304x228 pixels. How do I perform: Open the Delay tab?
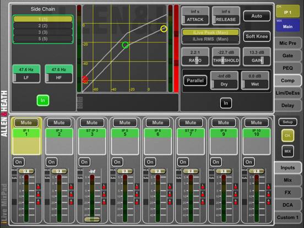pos(287,105)
